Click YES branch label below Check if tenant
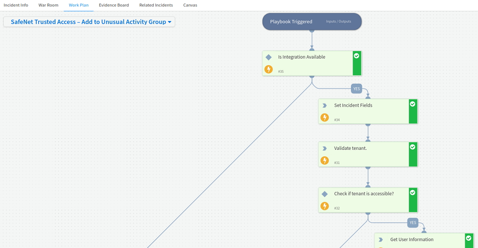 coord(412,223)
